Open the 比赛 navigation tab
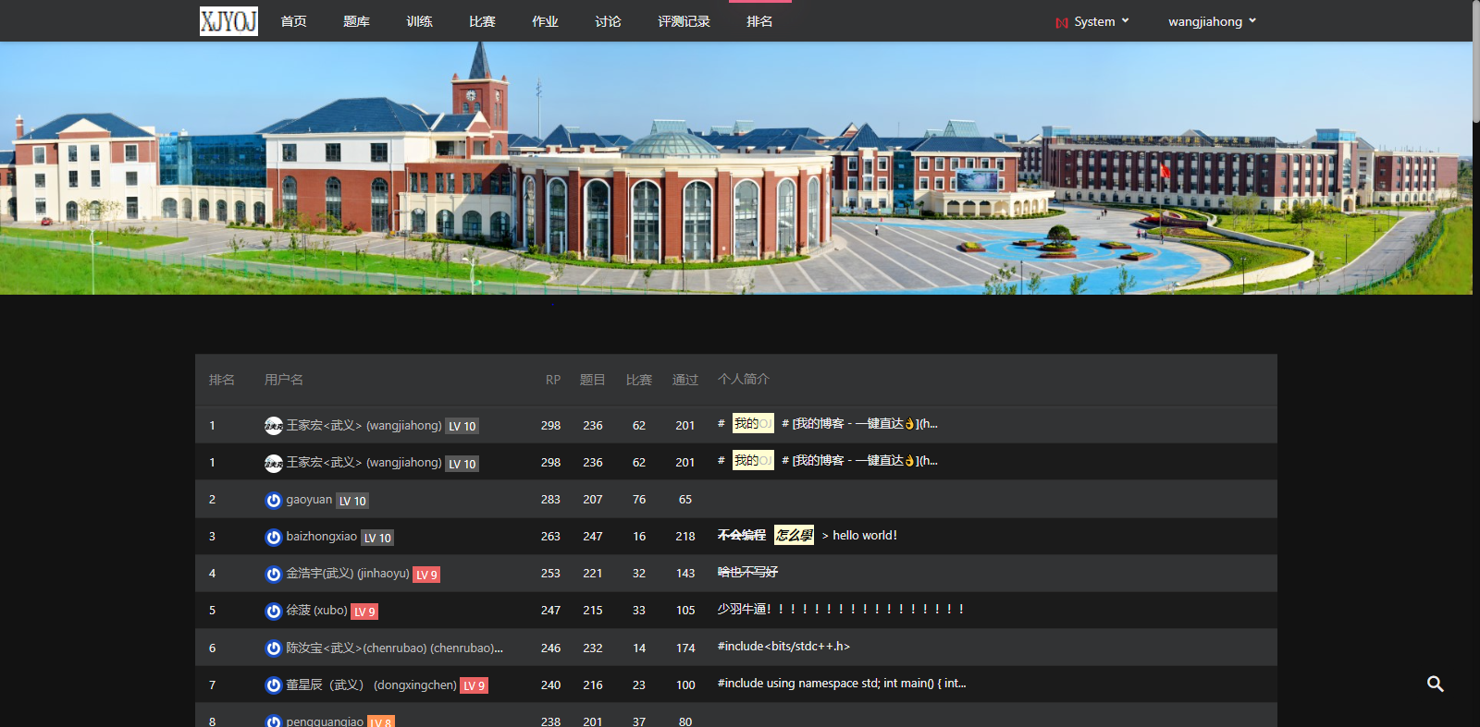Image resolution: width=1480 pixels, height=727 pixels. click(482, 21)
